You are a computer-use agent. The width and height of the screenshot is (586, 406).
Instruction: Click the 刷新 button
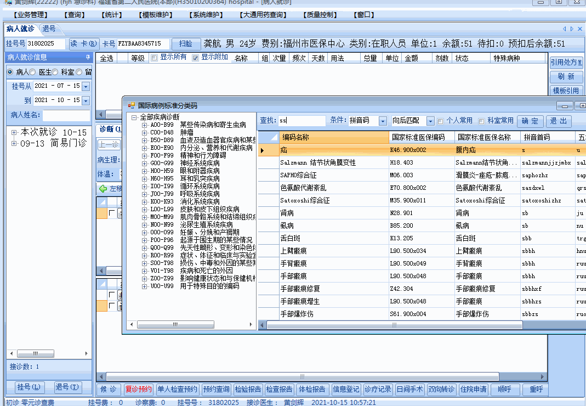coord(566,77)
